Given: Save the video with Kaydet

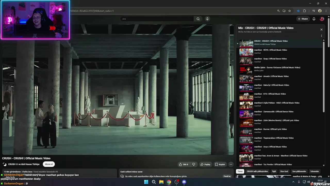Looking at the screenshot, I should coord(220,164).
